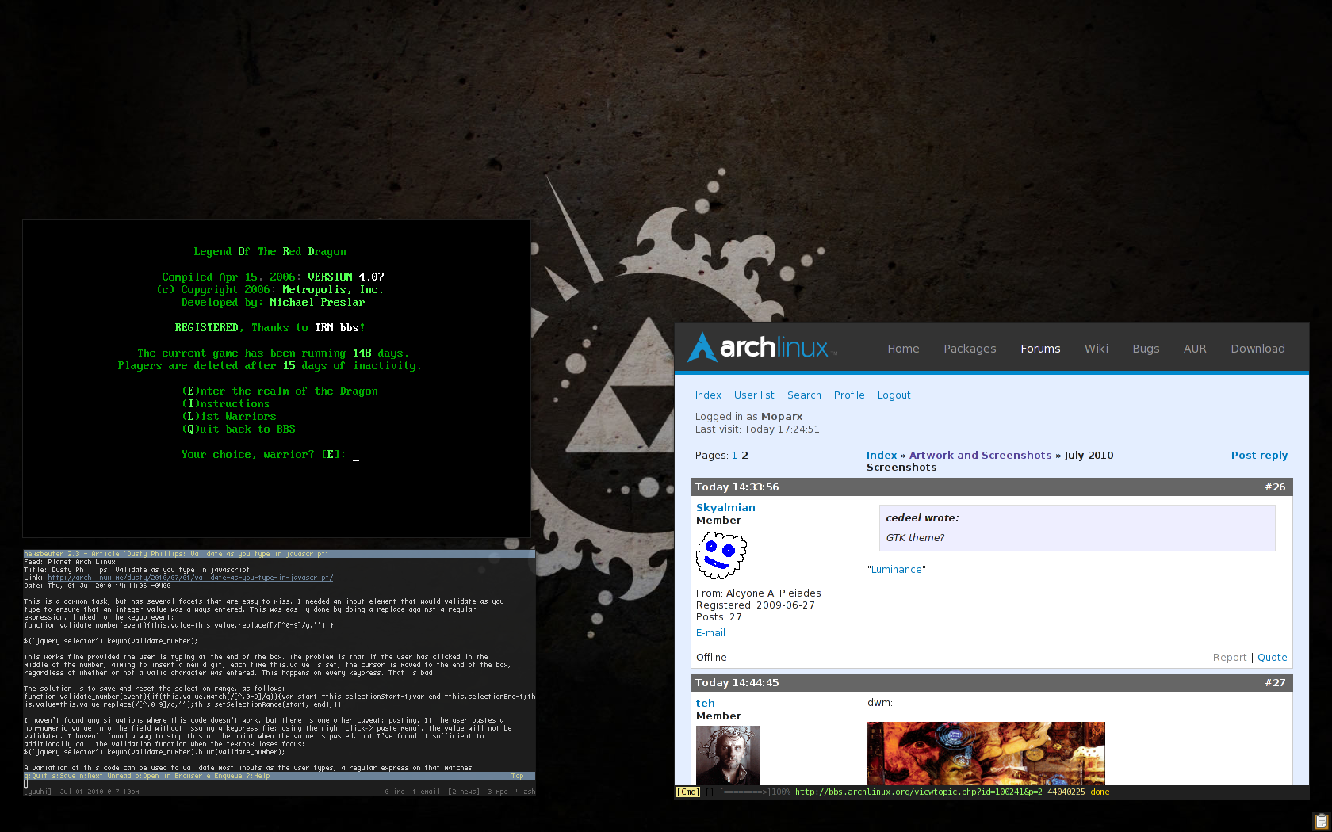Select the irc tag in the status bar

pos(396,791)
